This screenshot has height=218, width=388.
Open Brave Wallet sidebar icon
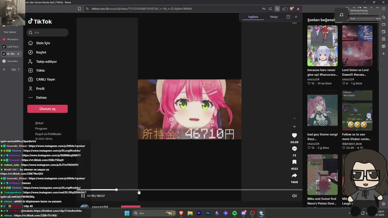coord(383,32)
